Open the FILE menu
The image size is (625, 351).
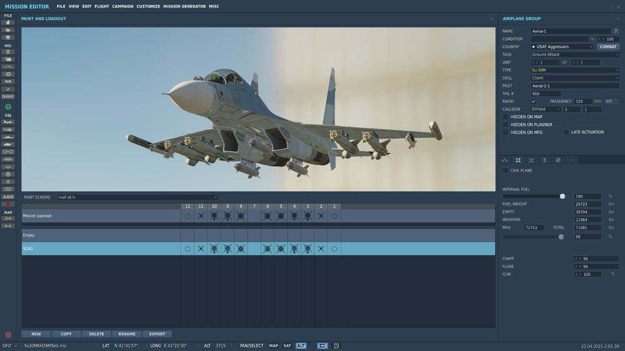coord(61,6)
